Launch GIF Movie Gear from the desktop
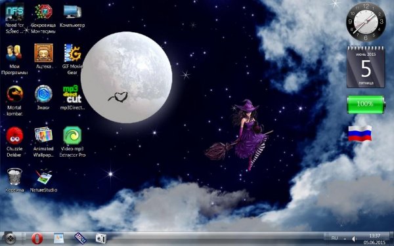The height and width of the screenshot is (246, 394). tap(72, 60)
